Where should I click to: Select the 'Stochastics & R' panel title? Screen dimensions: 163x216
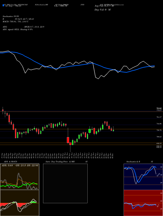tap(133, 162)
